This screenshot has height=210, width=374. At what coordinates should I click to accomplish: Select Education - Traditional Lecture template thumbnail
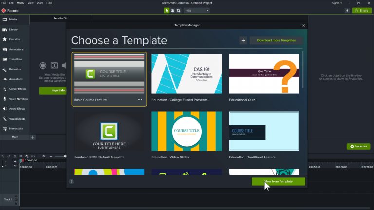click(264, 131)
